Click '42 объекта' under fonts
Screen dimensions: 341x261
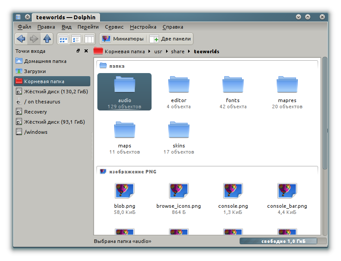click(233, 107)
